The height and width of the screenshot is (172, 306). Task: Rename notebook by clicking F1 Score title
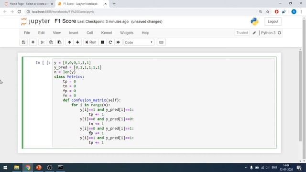tap(65, 21)
